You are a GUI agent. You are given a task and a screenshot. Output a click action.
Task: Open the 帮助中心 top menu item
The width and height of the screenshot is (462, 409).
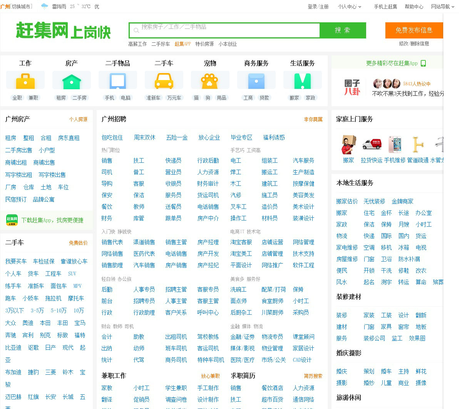[414, 7]
